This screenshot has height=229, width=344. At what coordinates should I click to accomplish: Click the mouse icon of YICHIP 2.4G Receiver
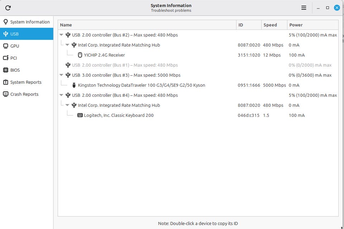pyautogui.click(x=80, y=55)
